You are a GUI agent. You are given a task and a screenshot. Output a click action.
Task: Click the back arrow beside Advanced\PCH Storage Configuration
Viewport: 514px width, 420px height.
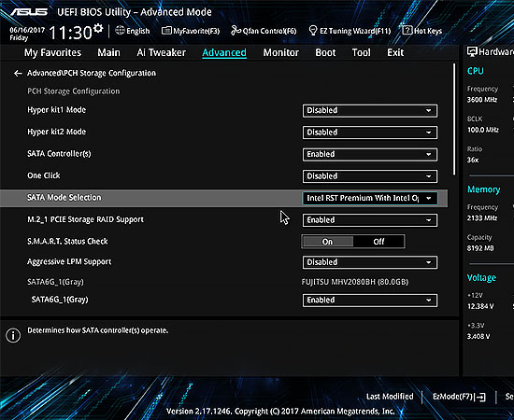pos(18,74)
